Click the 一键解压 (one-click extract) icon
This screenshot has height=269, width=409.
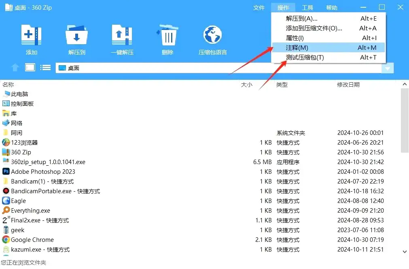pyautogui.click(x=122, y=36)
